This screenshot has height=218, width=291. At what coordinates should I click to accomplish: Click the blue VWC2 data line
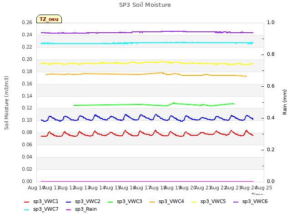coord(147,118)
